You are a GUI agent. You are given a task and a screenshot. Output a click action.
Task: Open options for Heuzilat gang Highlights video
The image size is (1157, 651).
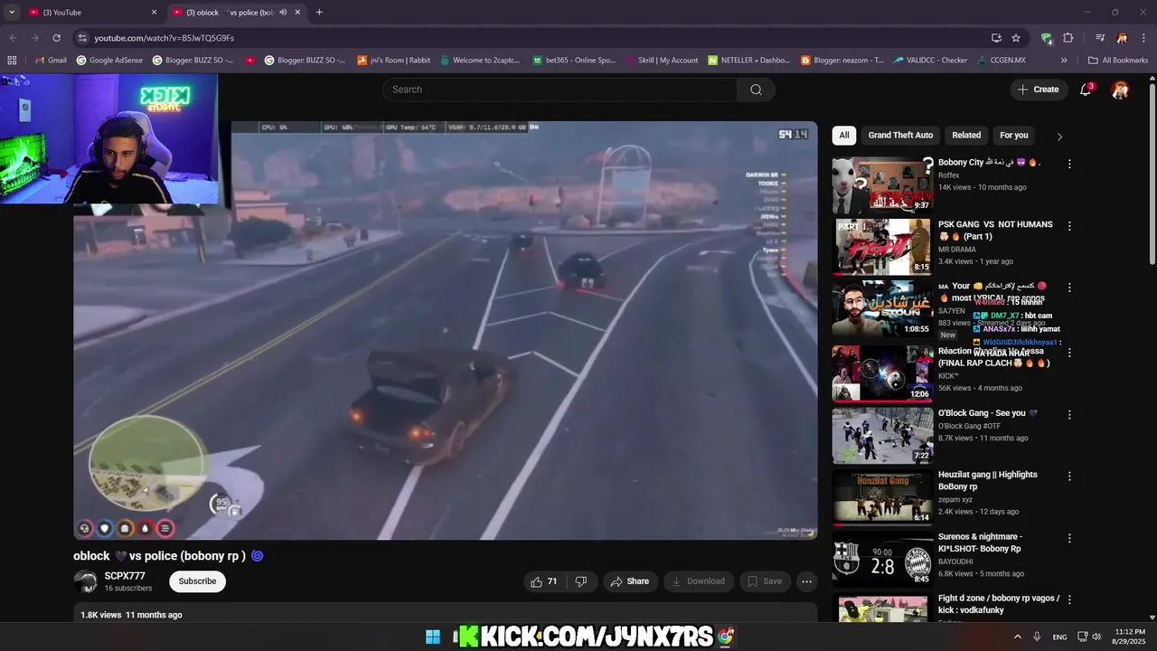pyautogui.click(x=1069, y=476)
